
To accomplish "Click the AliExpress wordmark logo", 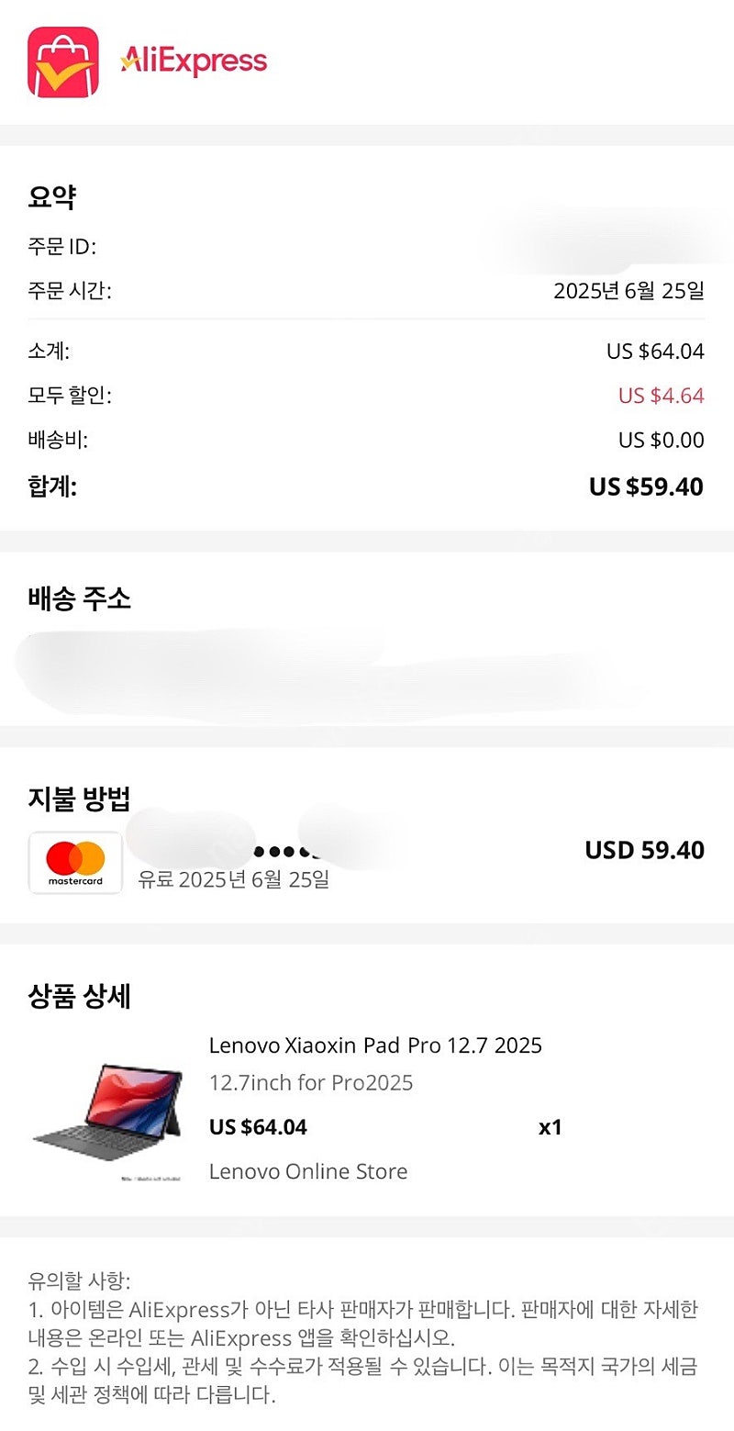I will coord(194,61).
